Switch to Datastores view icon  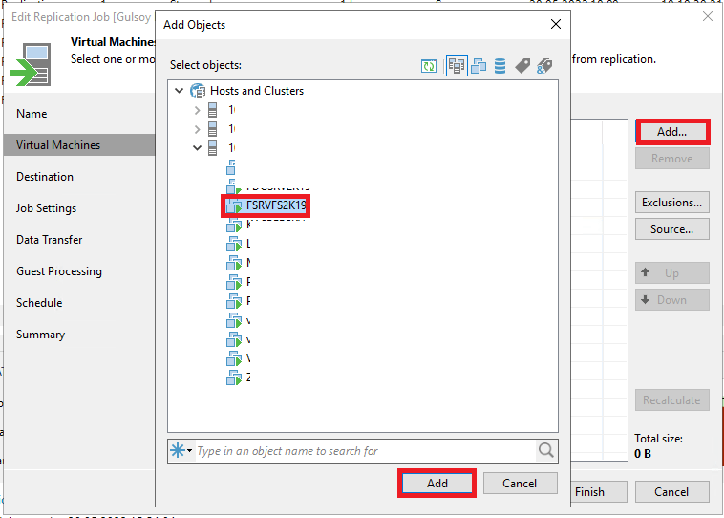[x=500, y=66]
